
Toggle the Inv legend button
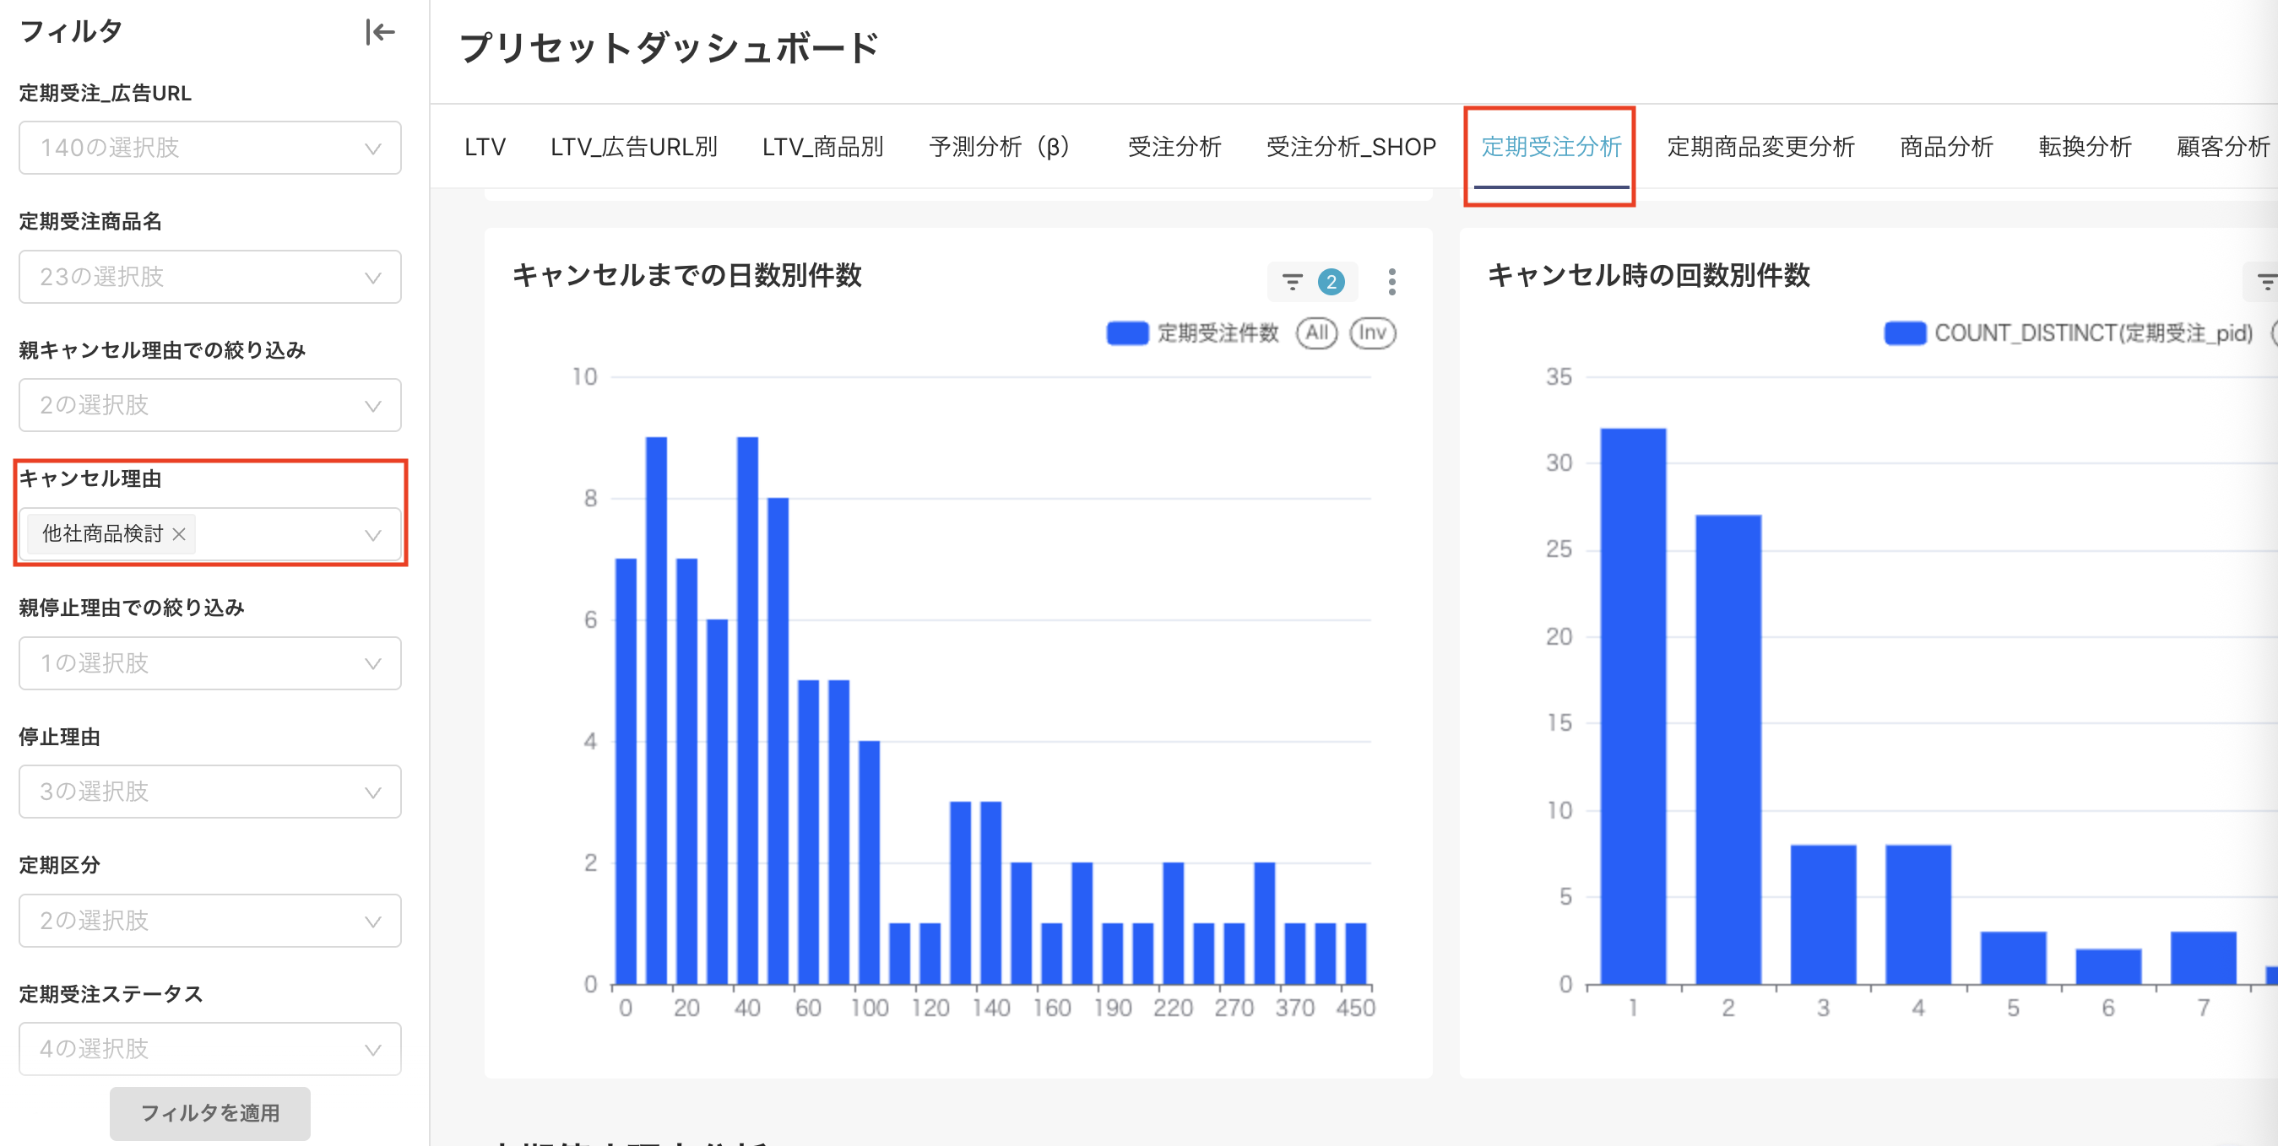pyautogui.click(x=1373, y=333)
